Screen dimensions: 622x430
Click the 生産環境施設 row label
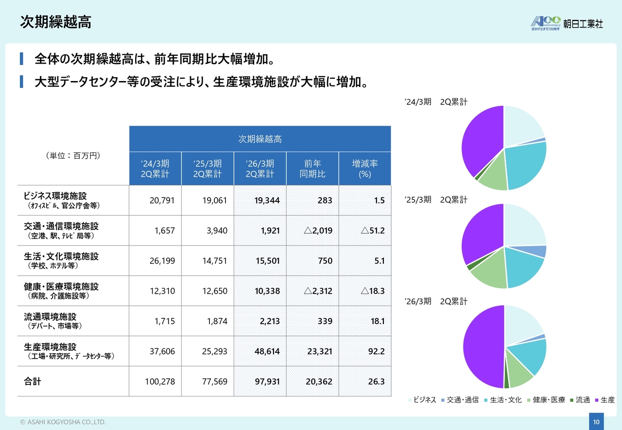click(51, 347)
